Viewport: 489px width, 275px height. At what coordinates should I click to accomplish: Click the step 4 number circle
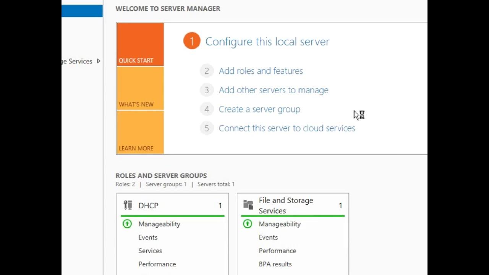207,109
